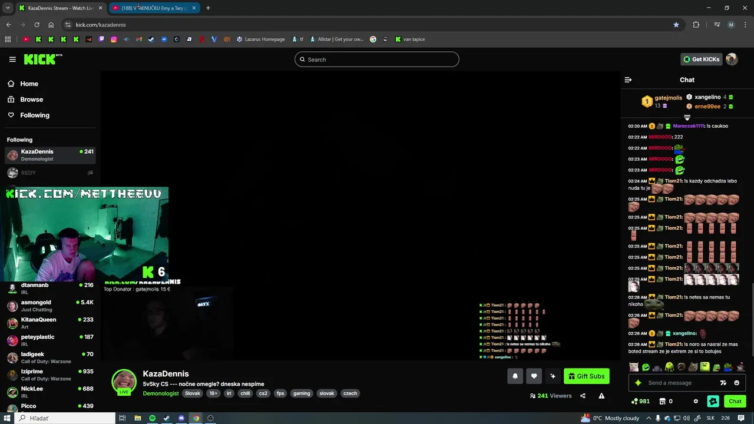Click the czech tag
The image size is (754, 424).
pyautogui.click(x=350, y=393)
